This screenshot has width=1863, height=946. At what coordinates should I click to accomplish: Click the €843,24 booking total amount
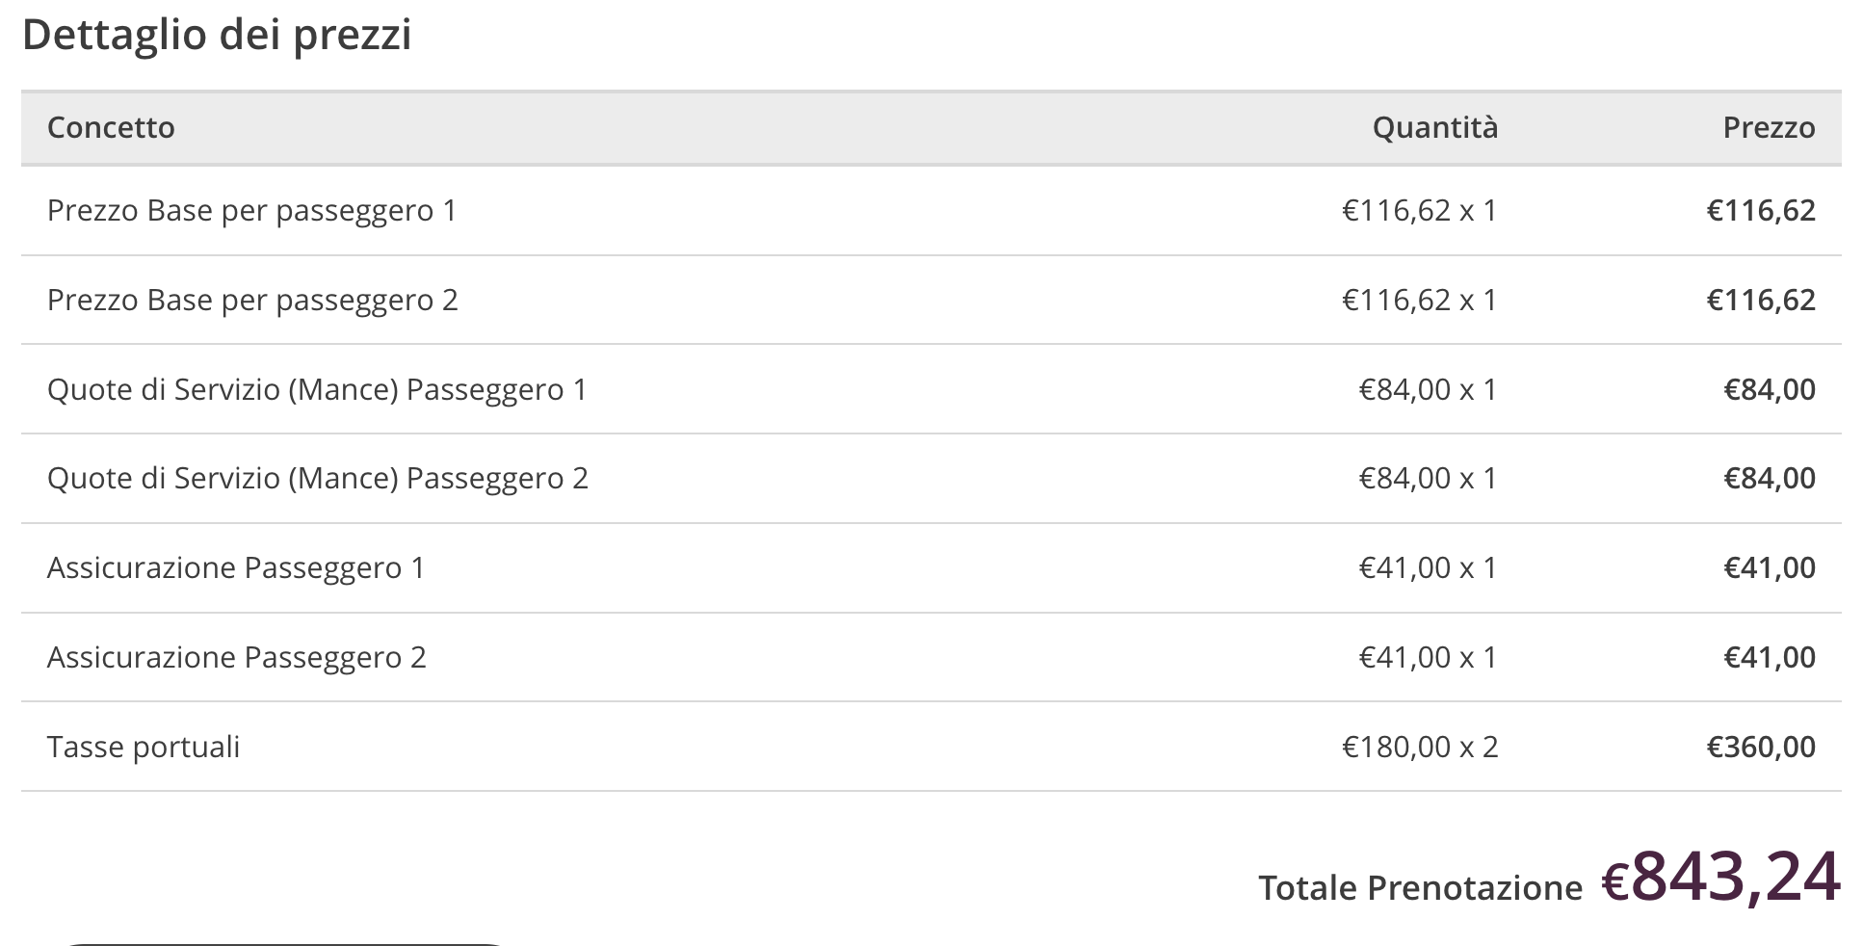(1720, 879)
